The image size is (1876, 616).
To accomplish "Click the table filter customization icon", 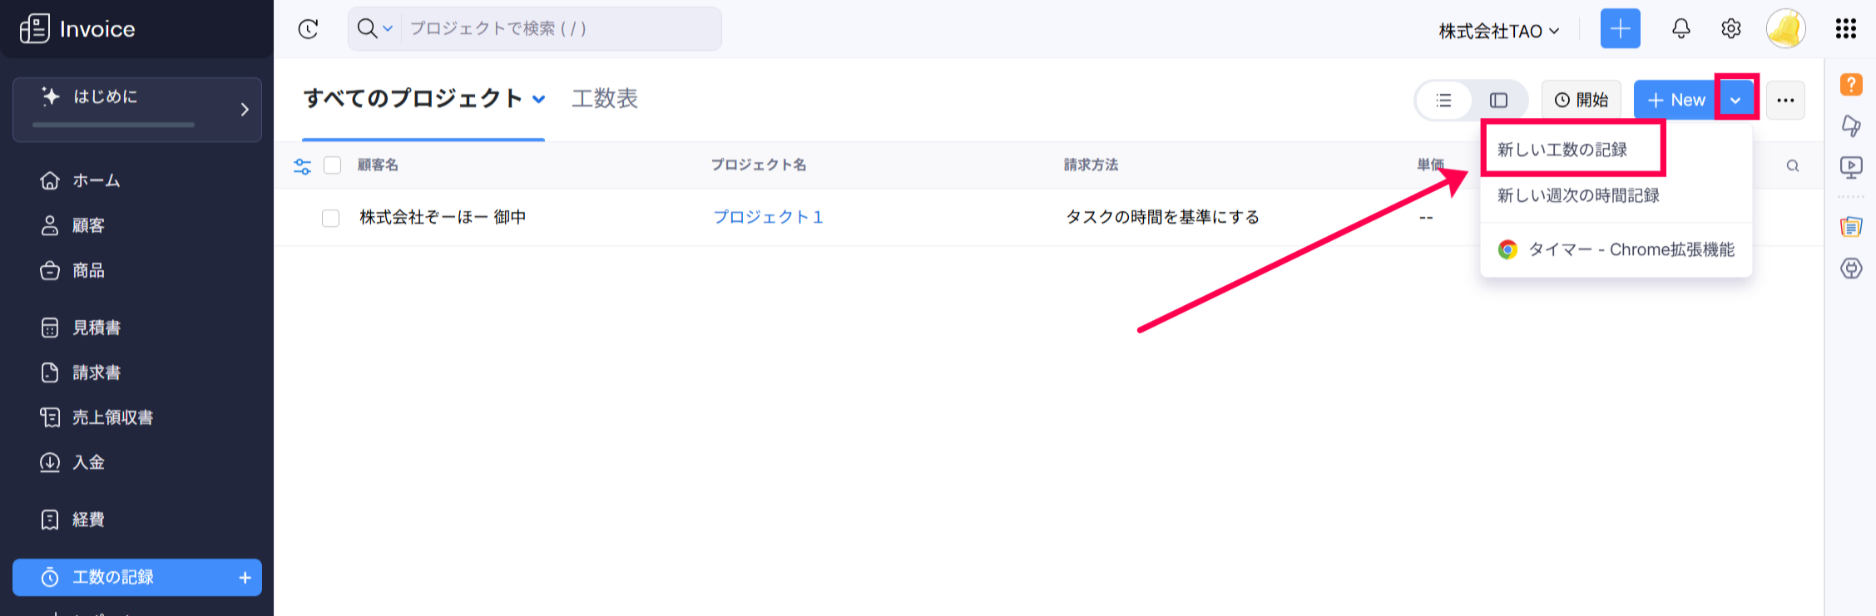I will 303,166.
